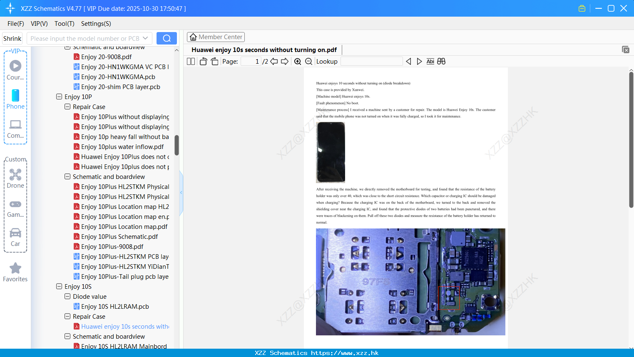
Task: Zoom in on the PDF document
Action: point(298,62)
